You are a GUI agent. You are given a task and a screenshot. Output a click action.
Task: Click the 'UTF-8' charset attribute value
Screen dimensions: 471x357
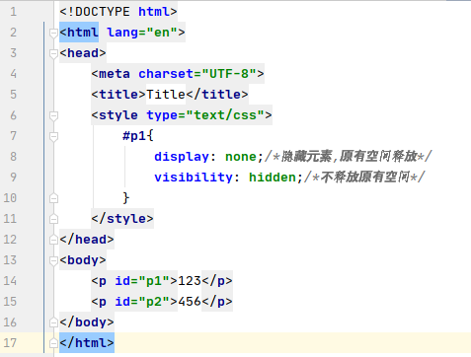229,74
